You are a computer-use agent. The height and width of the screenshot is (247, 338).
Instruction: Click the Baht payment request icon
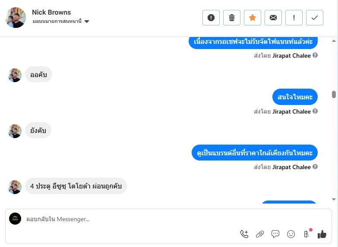[306, 234]
